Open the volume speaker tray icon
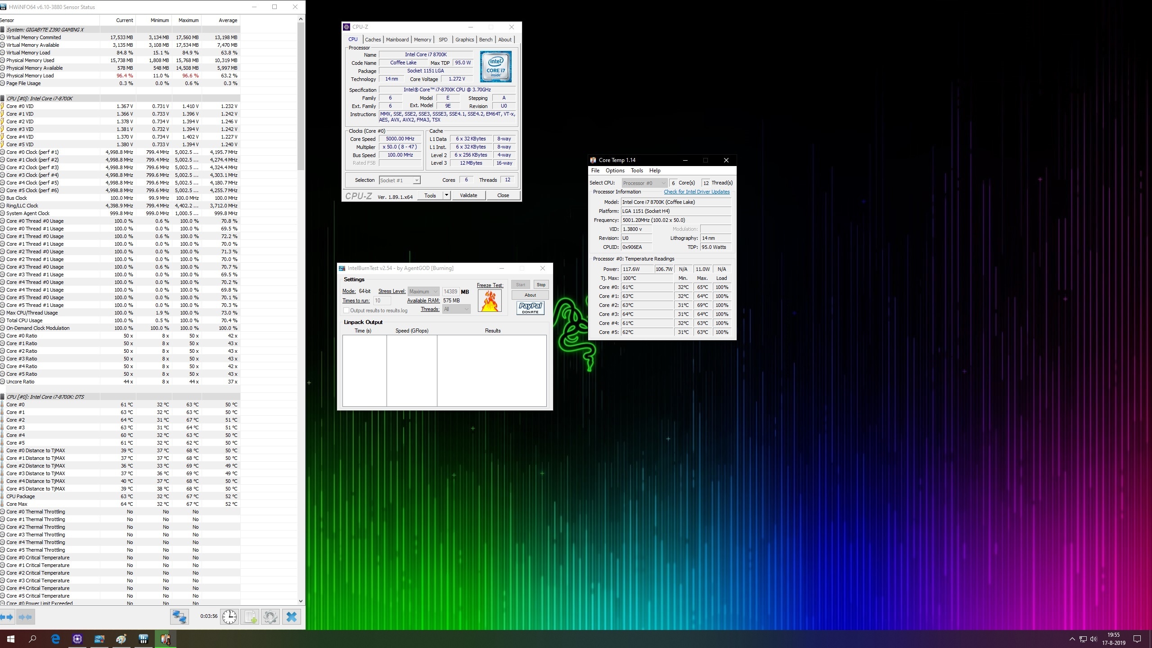This screenshot has height=648, width=1152. (1093, 639)
